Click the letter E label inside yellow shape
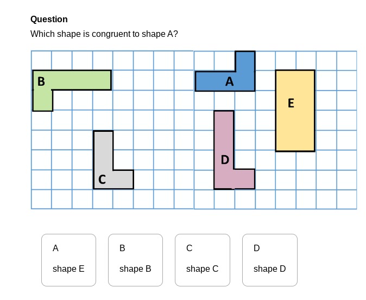Screen dimensions: 366x300 click(x=291, y=103)
